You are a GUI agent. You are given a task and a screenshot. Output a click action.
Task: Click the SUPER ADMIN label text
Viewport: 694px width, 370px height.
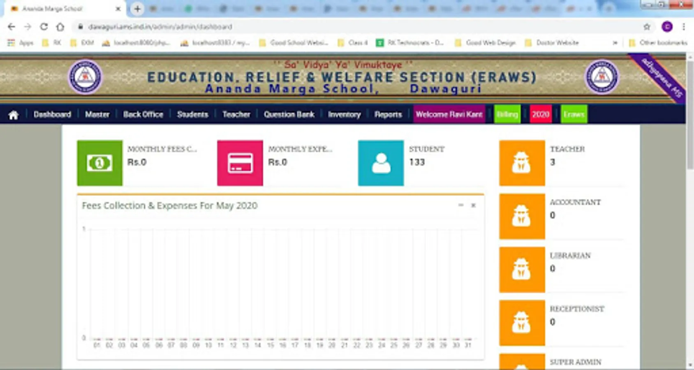click(576, 362)
